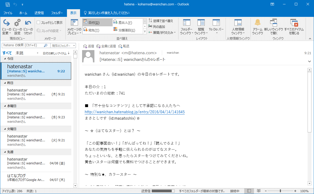Select the All (すべて) filter
Image resolution: width=314 pixels, height=194 pixels.
click(x=7, y=53)
